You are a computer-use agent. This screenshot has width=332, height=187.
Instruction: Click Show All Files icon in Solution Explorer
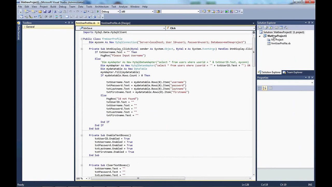click(x=266, y=28)
